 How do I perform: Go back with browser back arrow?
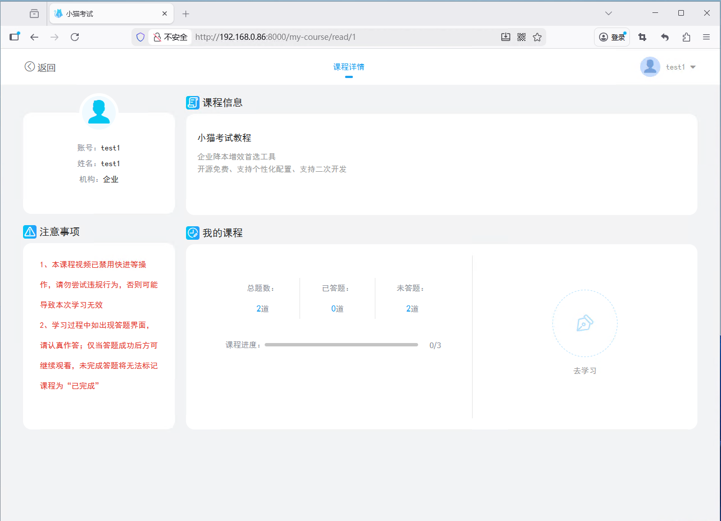(34, 37)
